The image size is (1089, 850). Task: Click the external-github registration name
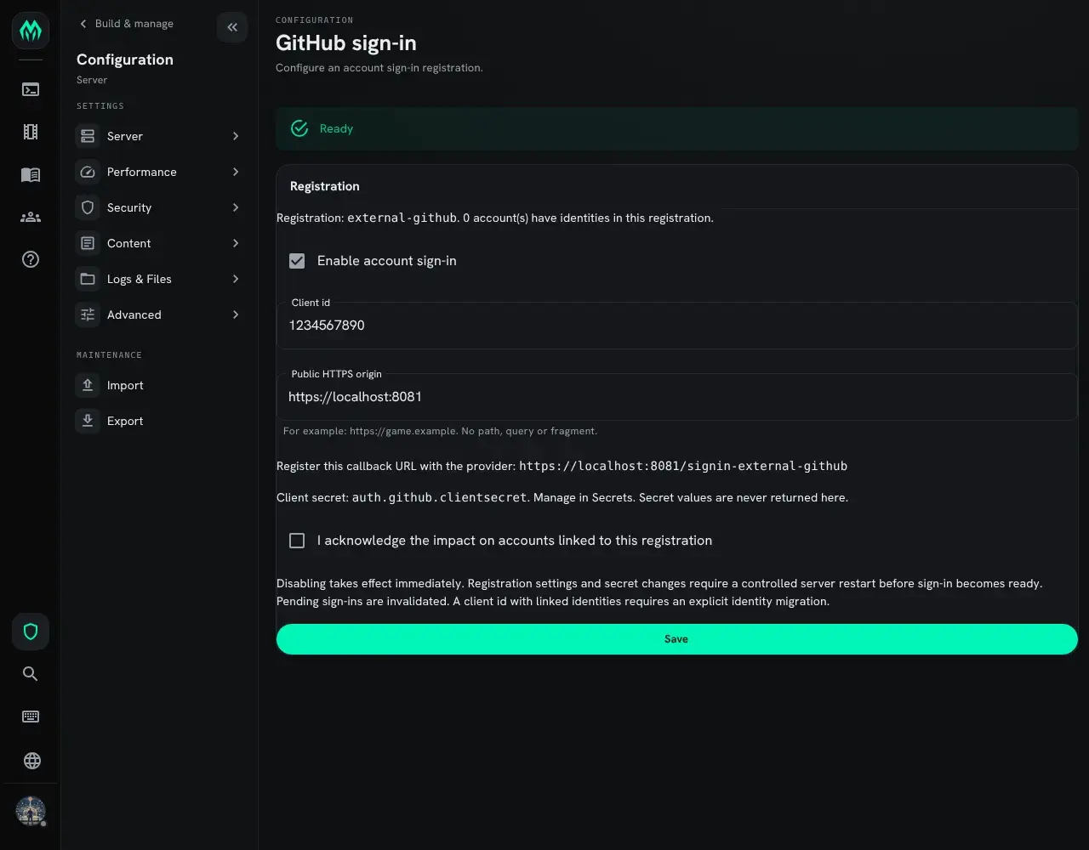point(402,218)
